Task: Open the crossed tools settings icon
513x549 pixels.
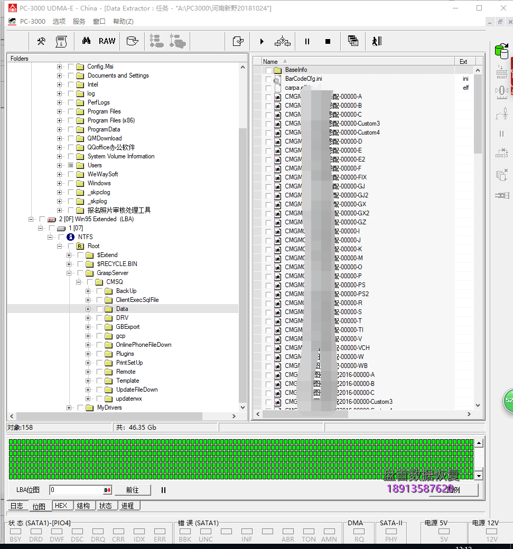Action: 41,41
